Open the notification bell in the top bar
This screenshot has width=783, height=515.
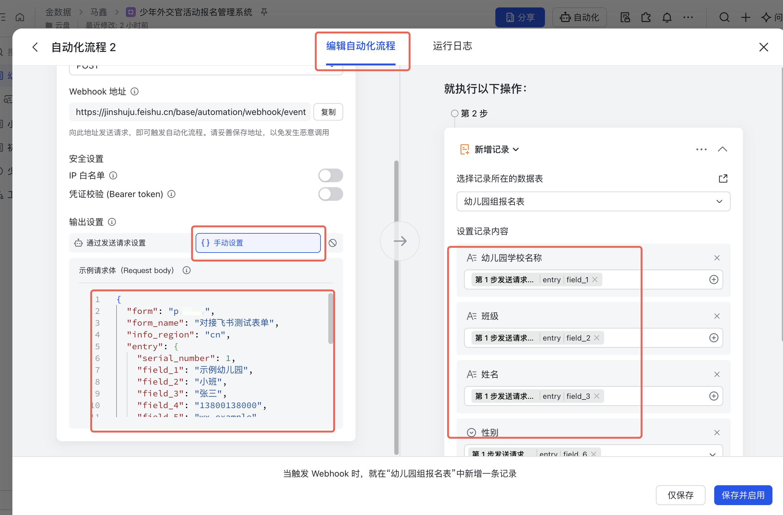tap(667, 17)
